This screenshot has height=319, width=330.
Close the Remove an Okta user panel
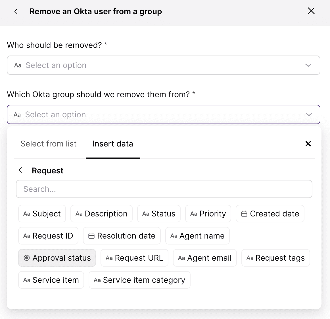311,11
